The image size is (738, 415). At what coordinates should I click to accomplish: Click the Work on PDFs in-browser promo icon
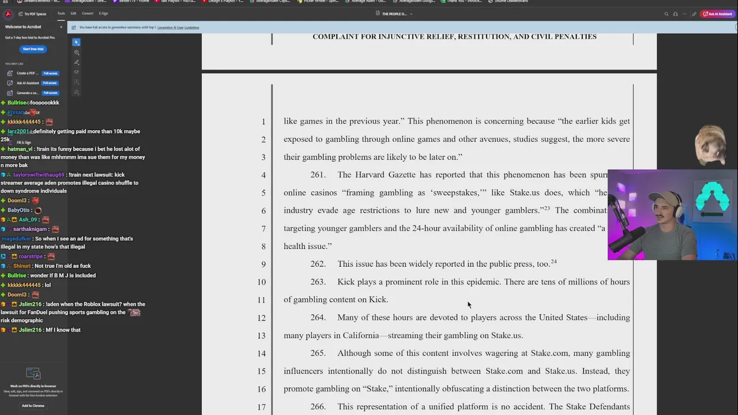(33, 373)
